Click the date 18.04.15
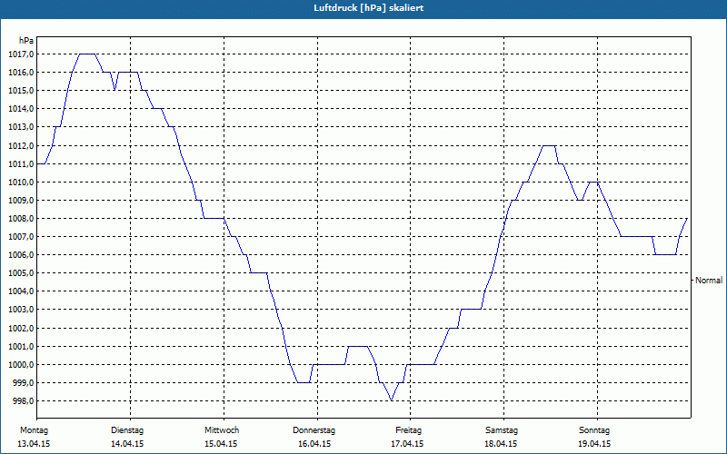 coord(501,444)
